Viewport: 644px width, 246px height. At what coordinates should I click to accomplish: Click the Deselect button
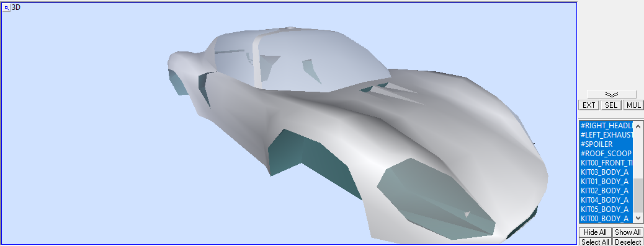coord(628,242)
